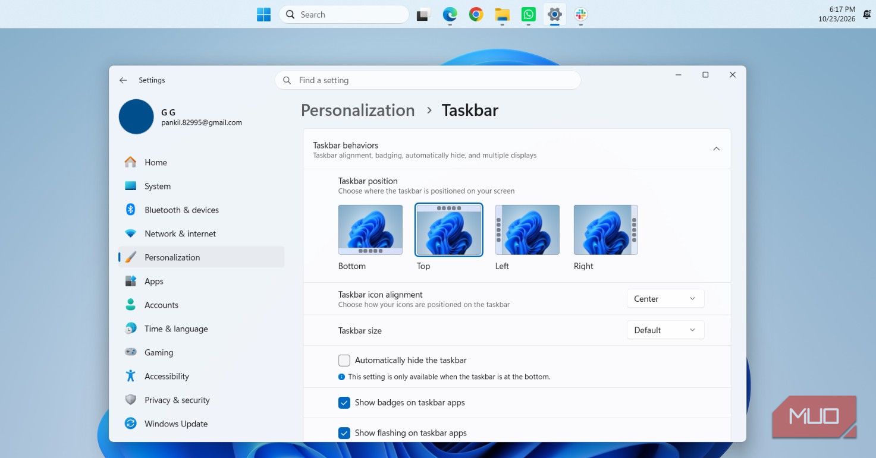876x458 pixels.
Task: Open the Taskbar icon alignment dropdown
Action: click(665, 299)
